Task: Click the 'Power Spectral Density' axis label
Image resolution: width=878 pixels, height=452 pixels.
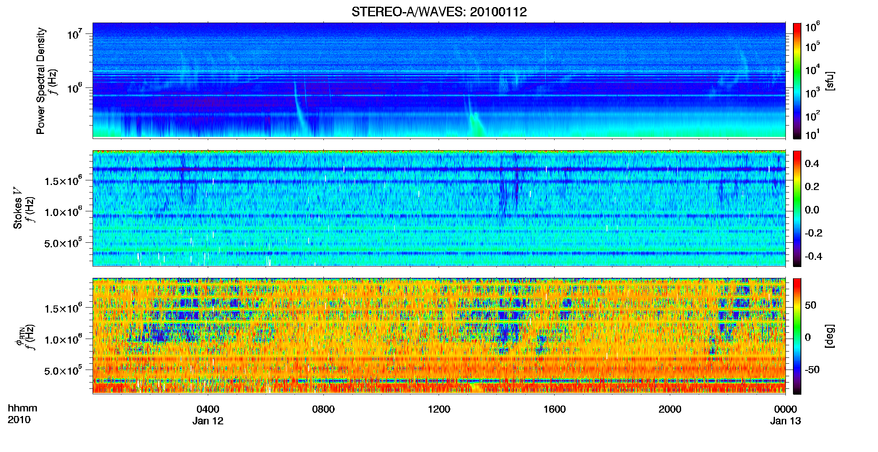Action: click(40, 81)
